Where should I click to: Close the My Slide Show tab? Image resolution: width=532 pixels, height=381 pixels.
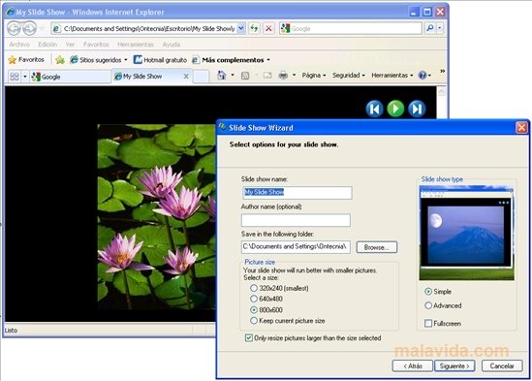[x=186, y=77]
